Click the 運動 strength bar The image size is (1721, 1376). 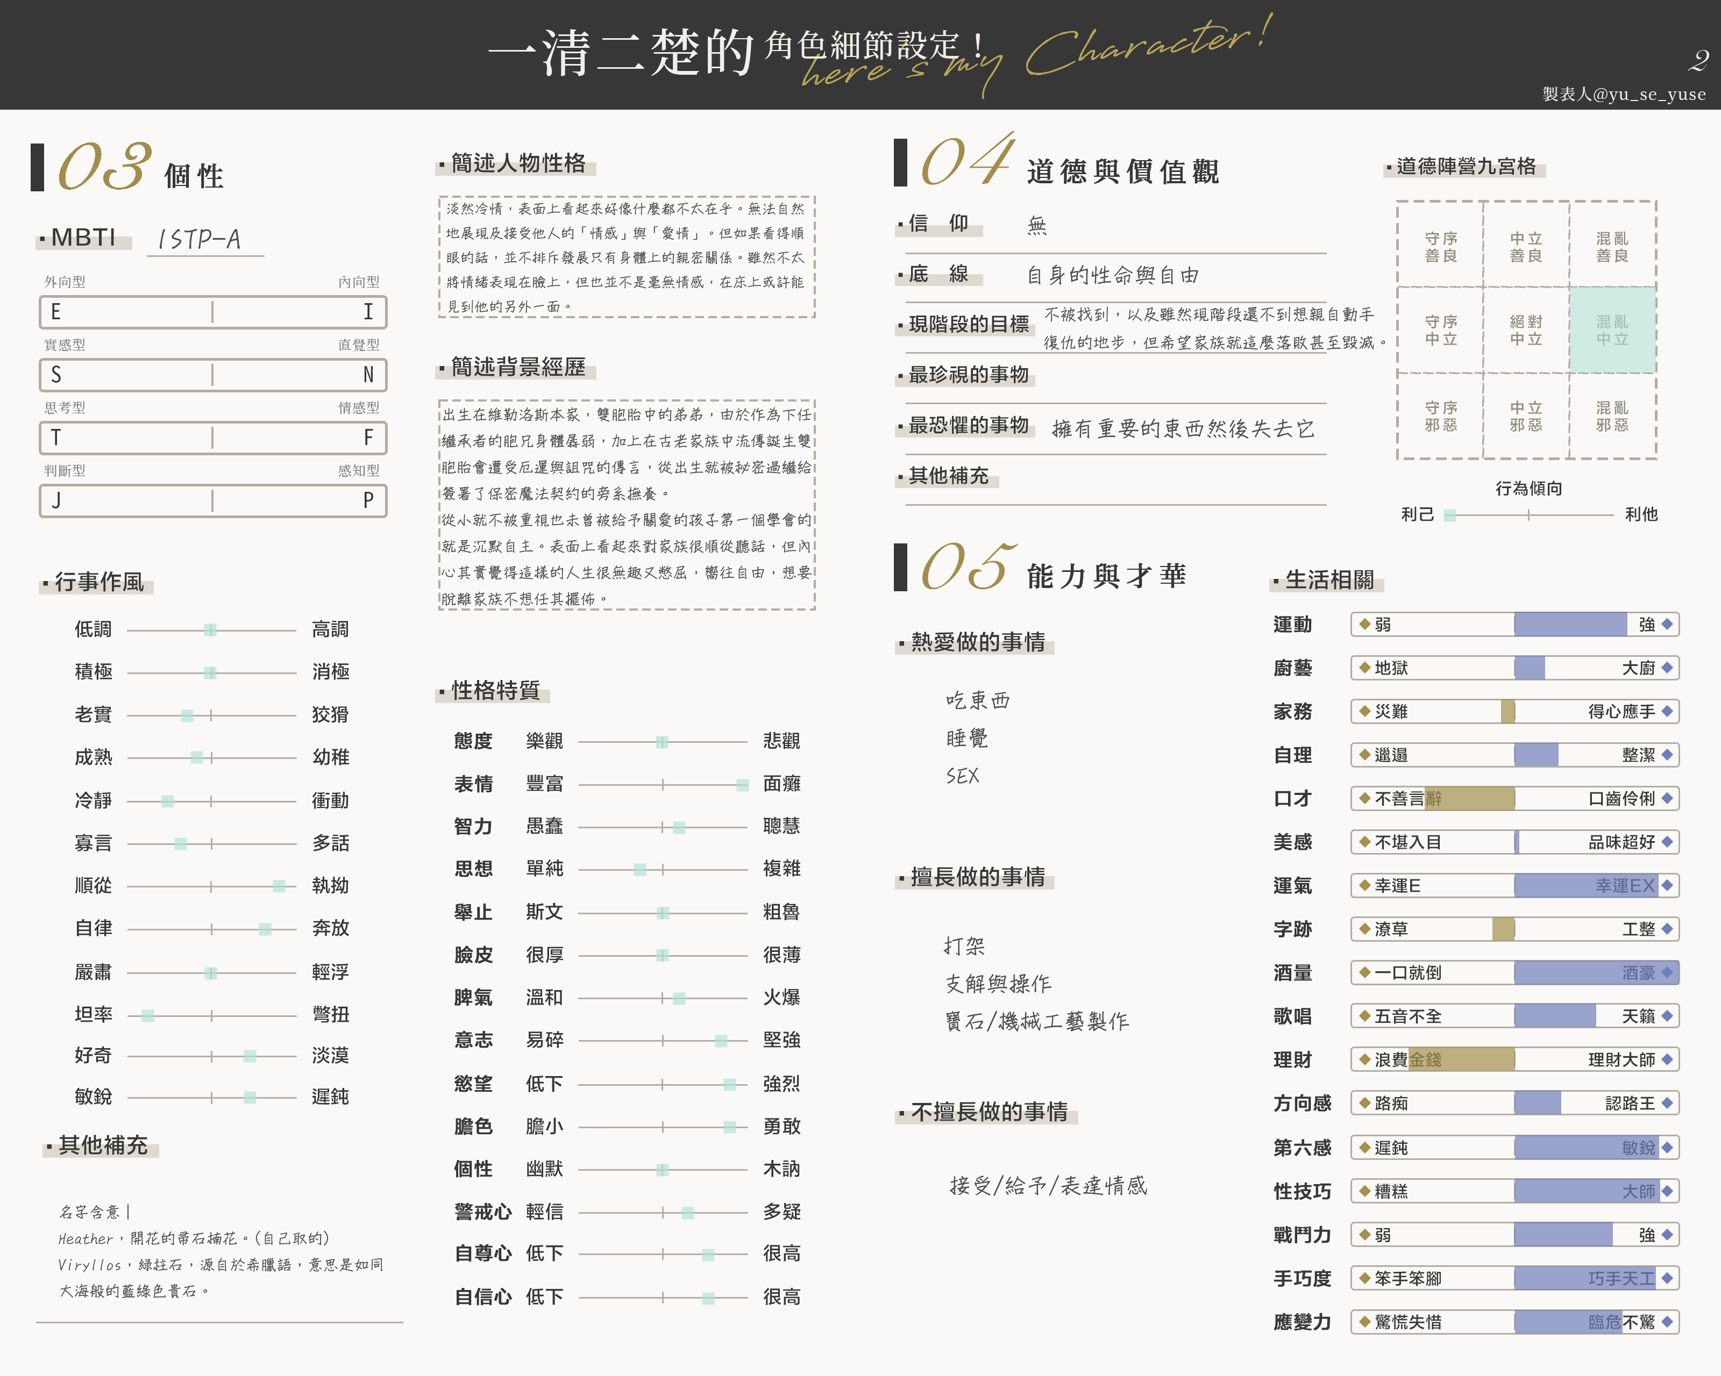point(1514,624)
